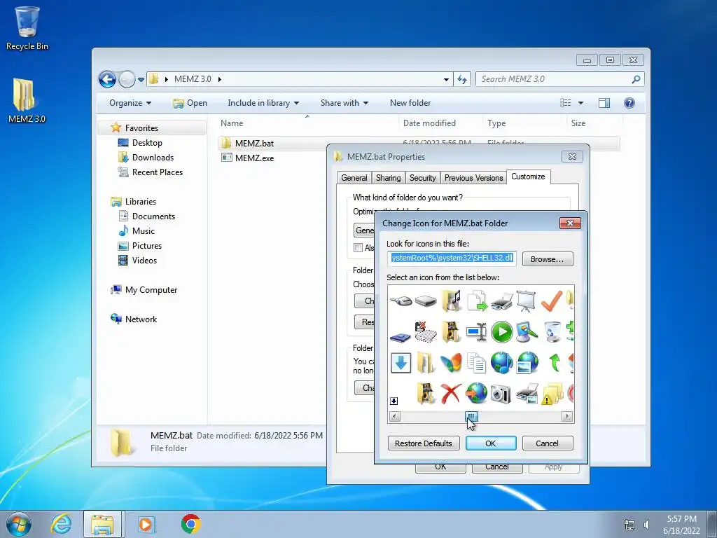The width and height of the screenshot is (717, 538).
Task: Select the Customize tab in Properties
Action: click(528, 177)
